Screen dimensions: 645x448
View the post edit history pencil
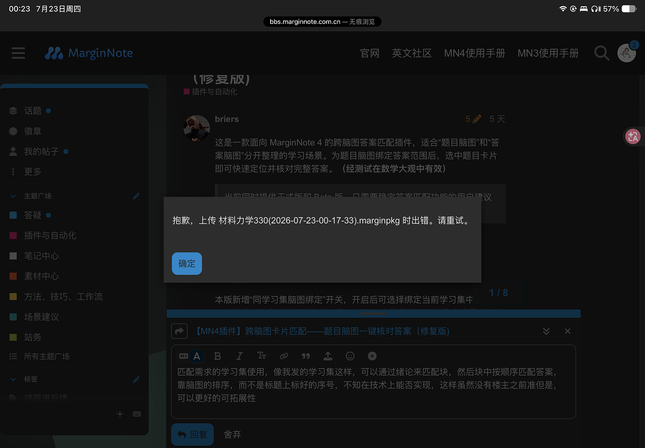473,119
